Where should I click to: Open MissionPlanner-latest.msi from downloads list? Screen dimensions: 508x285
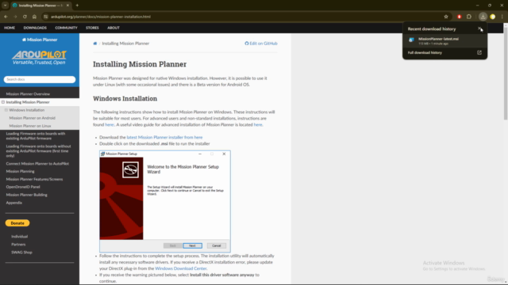click(x=444, y=40)
